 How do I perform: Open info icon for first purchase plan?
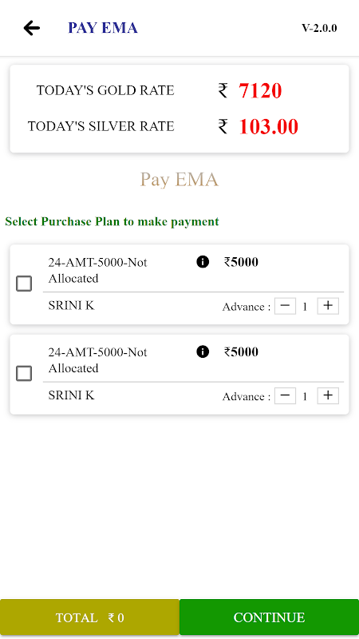pos(203,262)
